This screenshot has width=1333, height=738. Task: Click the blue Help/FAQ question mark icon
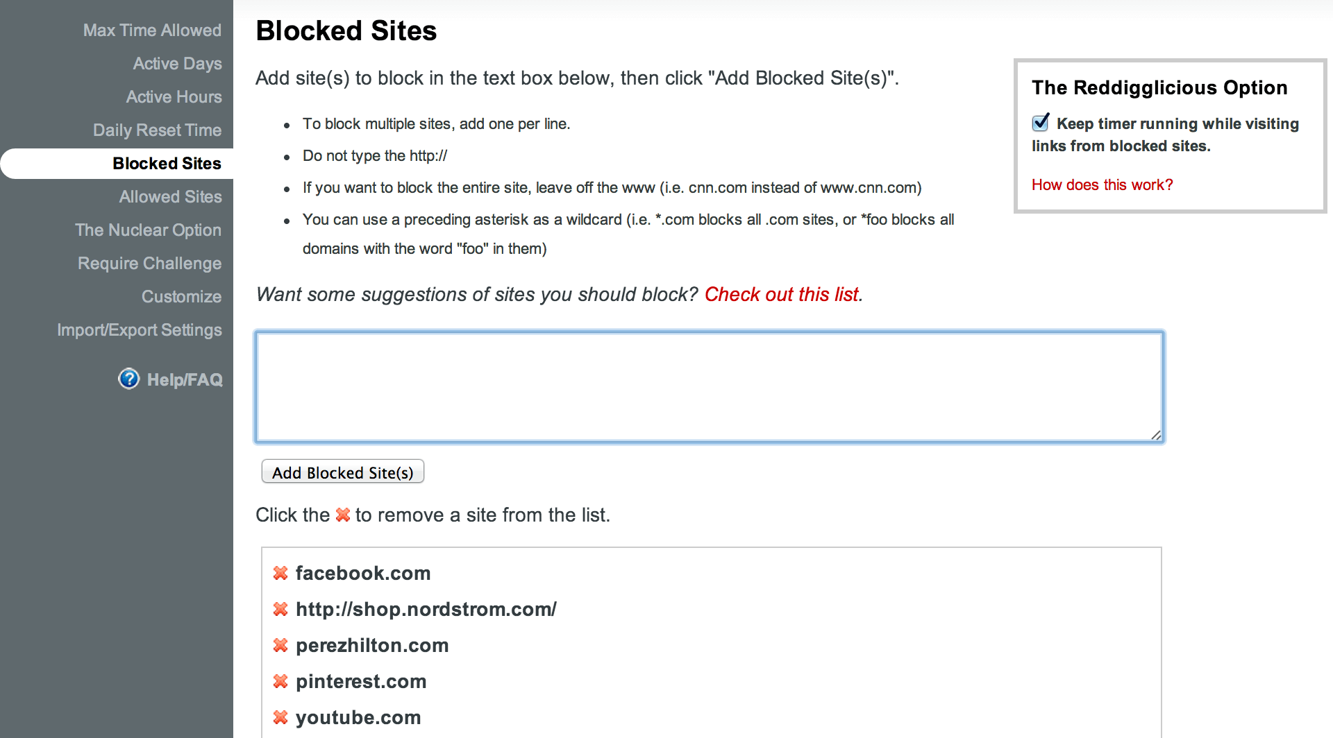(x=129, y=379)
